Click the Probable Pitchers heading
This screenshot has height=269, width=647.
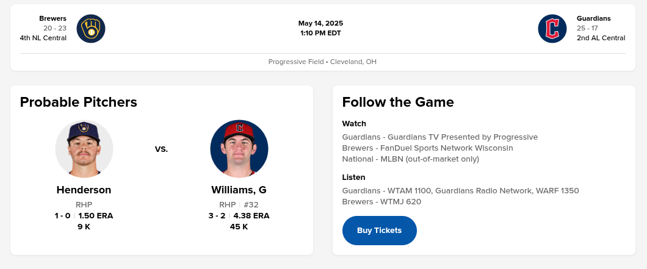[x=78, y=102]
